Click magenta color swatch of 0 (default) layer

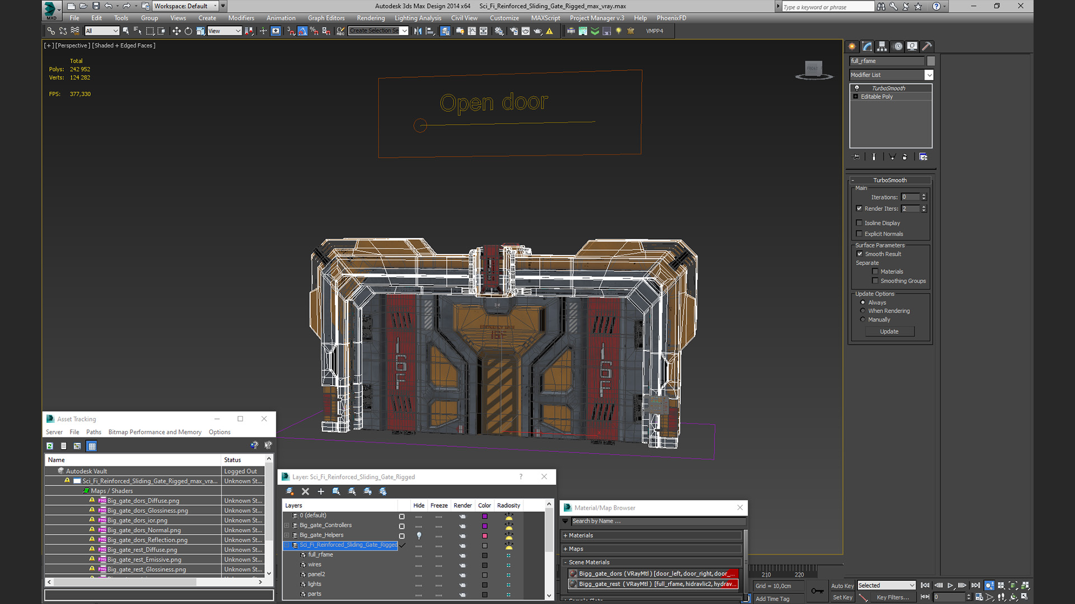coord(485,516)
